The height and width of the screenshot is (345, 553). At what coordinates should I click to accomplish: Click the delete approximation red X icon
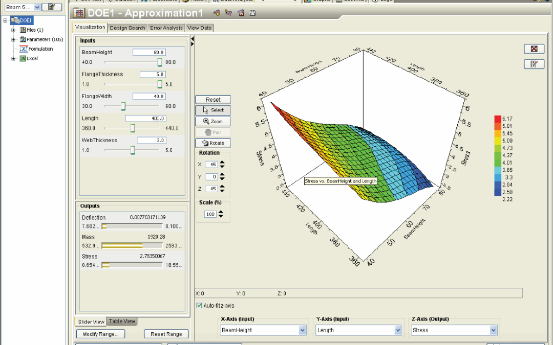click(x=241, y=13)
